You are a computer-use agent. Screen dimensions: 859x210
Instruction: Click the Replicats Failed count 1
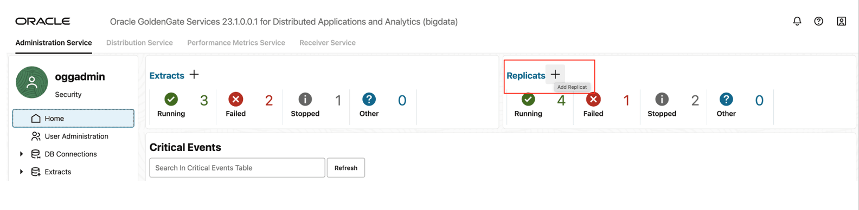[626, 101]
